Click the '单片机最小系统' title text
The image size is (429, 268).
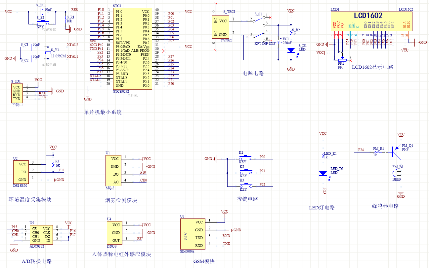click(103, 112)
